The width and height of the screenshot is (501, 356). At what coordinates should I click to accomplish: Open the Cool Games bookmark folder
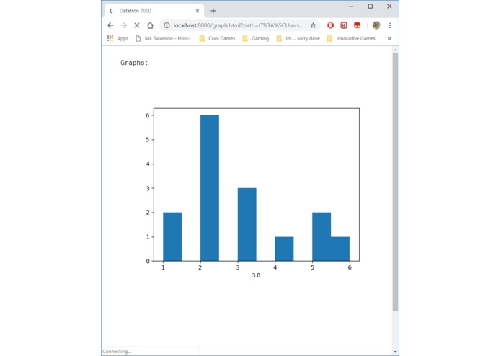217,38
